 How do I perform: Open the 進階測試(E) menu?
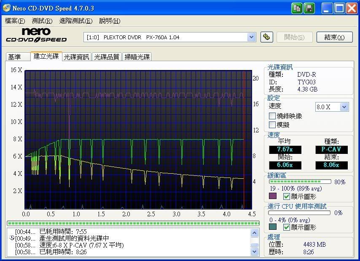75,21
